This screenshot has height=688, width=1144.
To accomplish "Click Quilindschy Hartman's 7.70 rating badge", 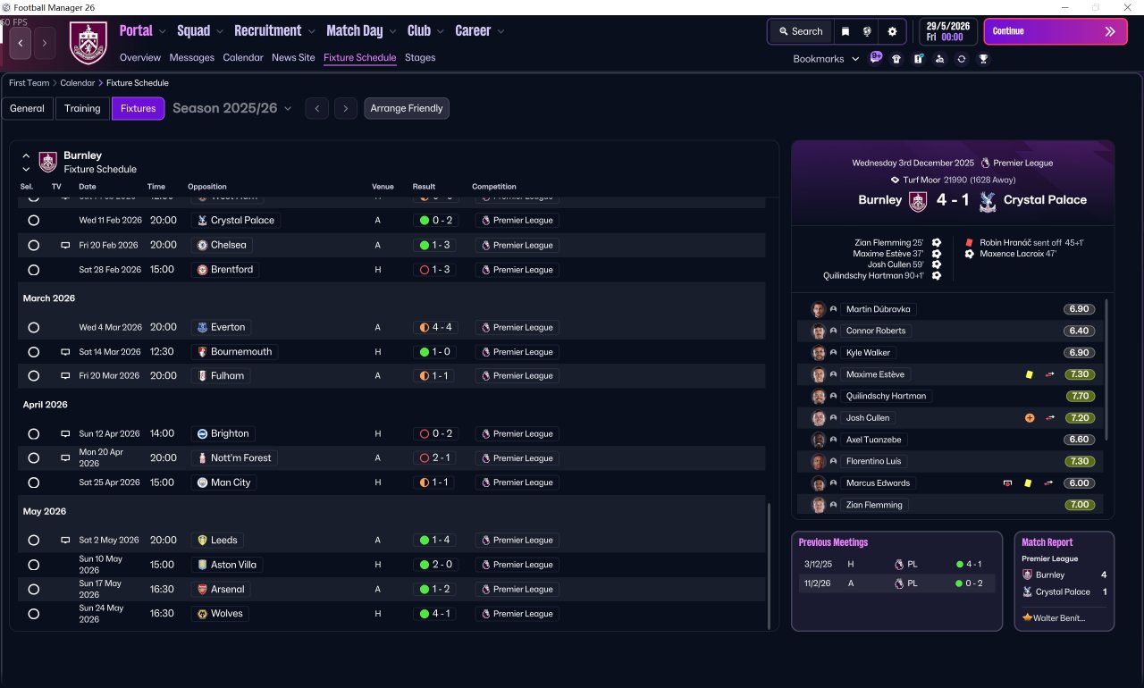I will point(1080,396).
